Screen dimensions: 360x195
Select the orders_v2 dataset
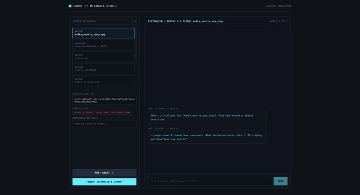[104, 57]
